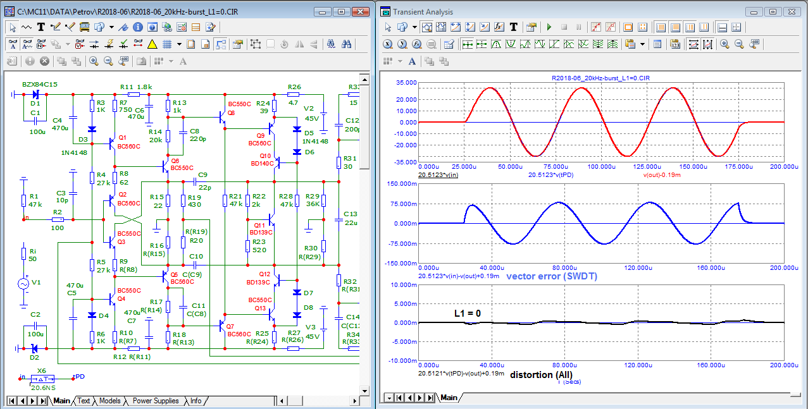Select Text tool in Transient Analysis toolbar
The width and height of the screenshot is (808, 409).
[514, 27]
